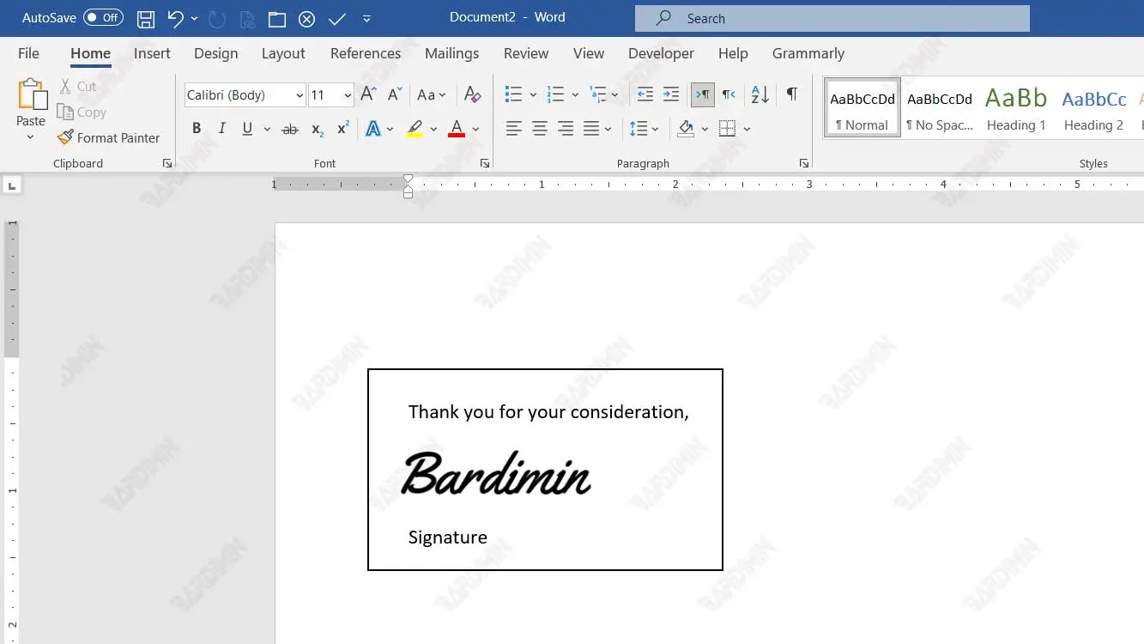Expand the font size dropdown
Image resolution: width=1144 pixels, height=644 pixels.
348,95
